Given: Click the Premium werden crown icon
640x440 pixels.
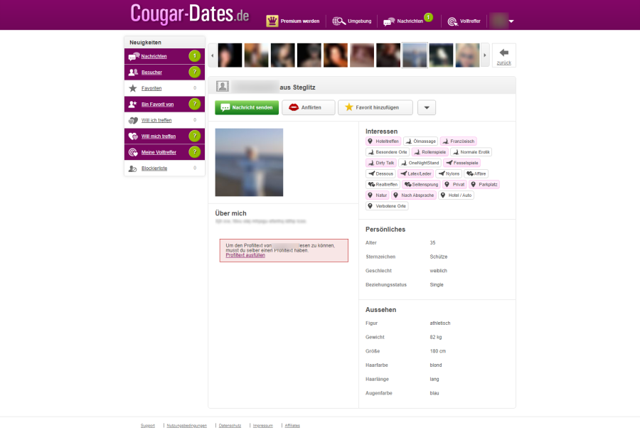Looking at the screenshot, I should tap(272, 21).
